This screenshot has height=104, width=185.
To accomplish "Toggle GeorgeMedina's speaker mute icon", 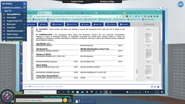I will click(4, 14).
